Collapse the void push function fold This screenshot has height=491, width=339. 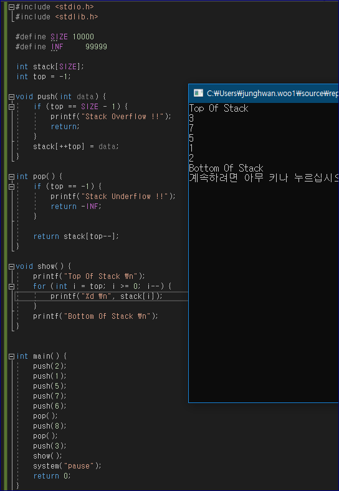(x=11, y=97)
